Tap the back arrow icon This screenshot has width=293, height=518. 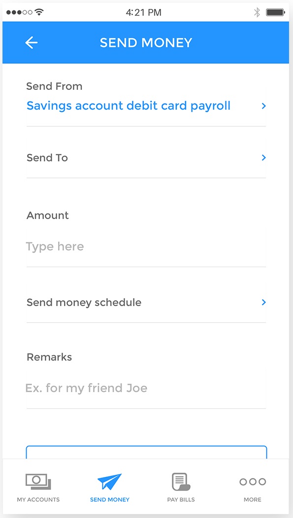point(32,42)
